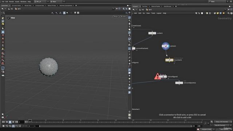Go back in network editor navigation

click(134, 10)
